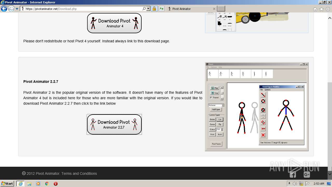Open the Tools gear menu
332x187 pixels.
click(328, 9)
